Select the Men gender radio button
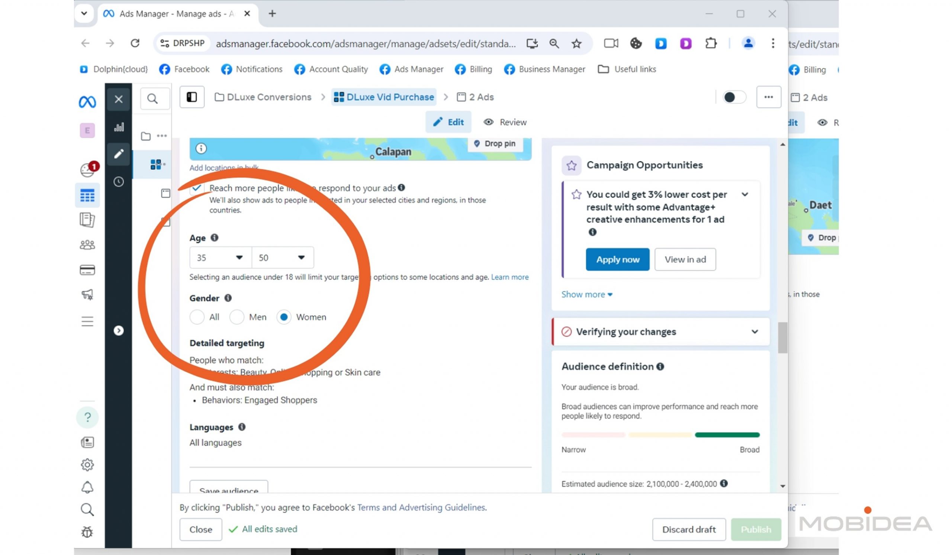 pos(237,317)
